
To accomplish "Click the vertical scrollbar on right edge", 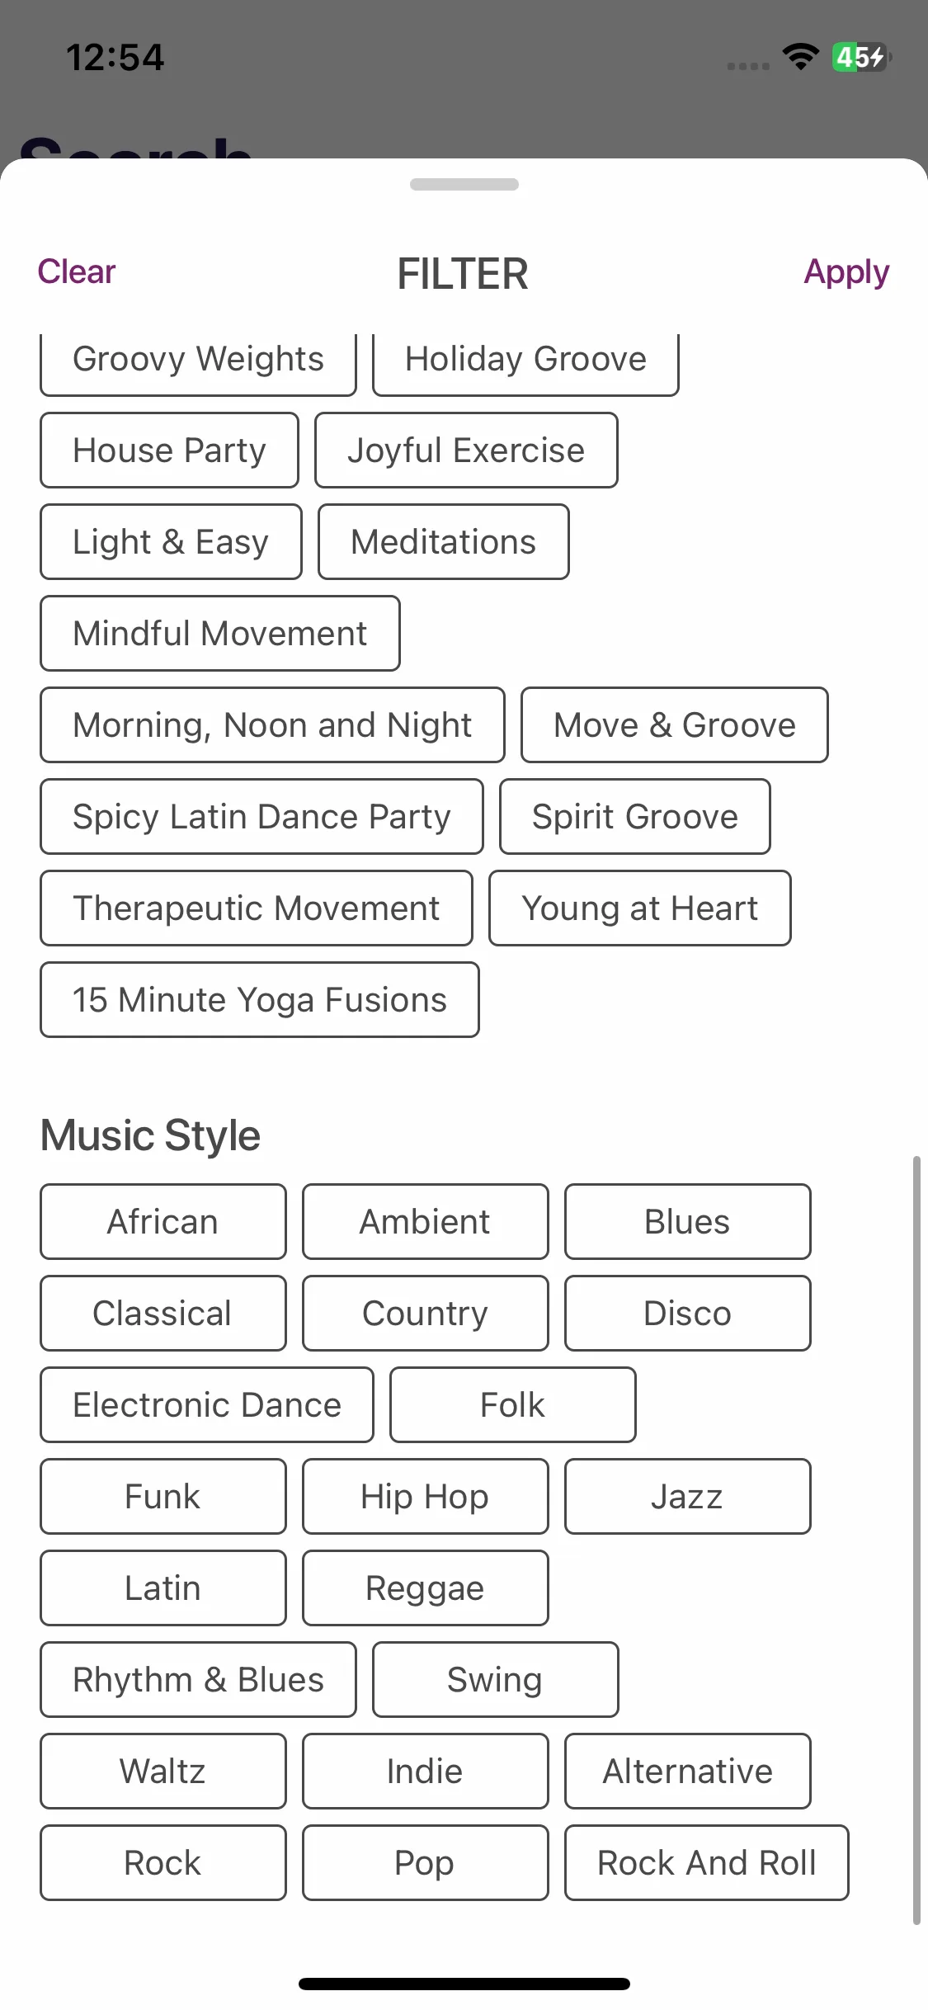I will pyautogui.click(x=916, y=1541).
